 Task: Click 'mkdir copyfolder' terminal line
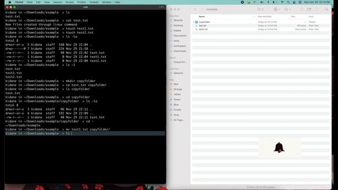coord(50,81)
